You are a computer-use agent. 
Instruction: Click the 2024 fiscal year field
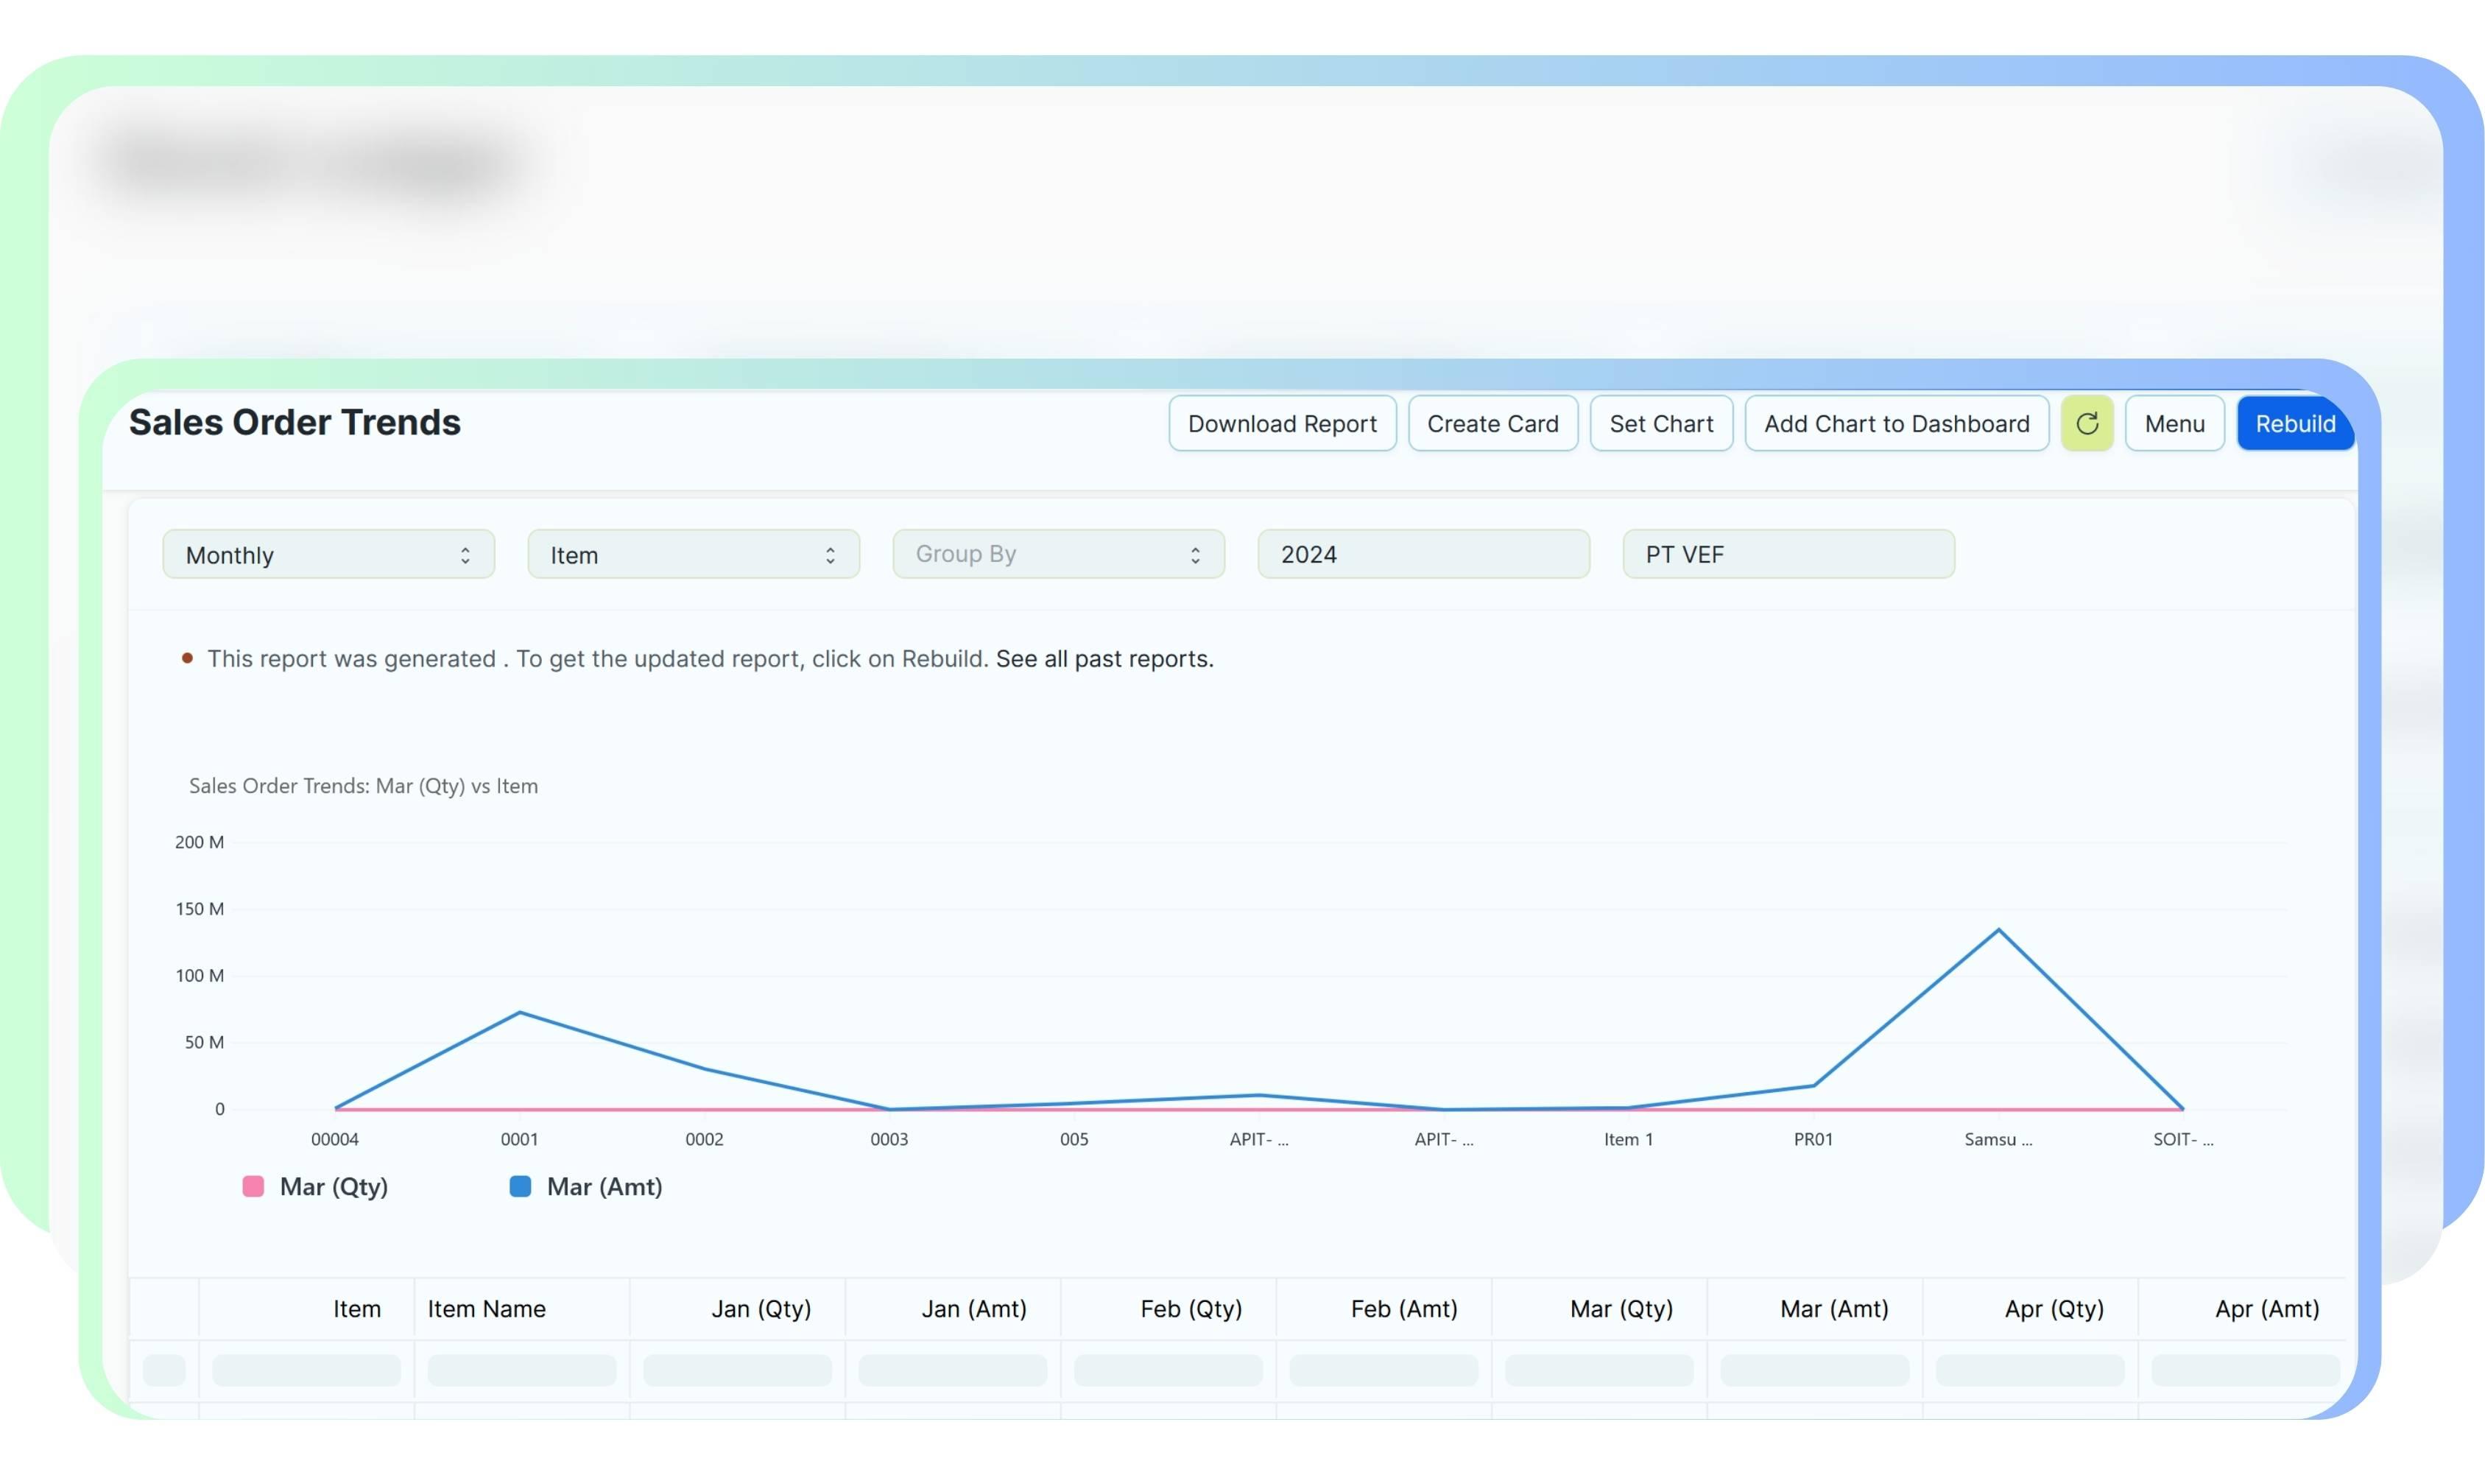tap(1422, 555)
